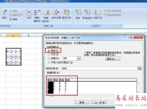The height and width of the screenshot is (109, 147).
Task: Click the Subtotal (分类汇总) icon
Action: (97, 12)
